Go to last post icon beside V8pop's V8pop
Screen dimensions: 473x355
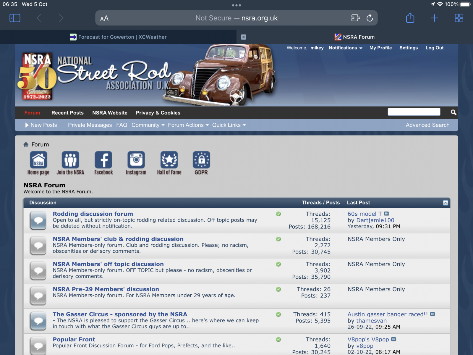pos(393,339)
